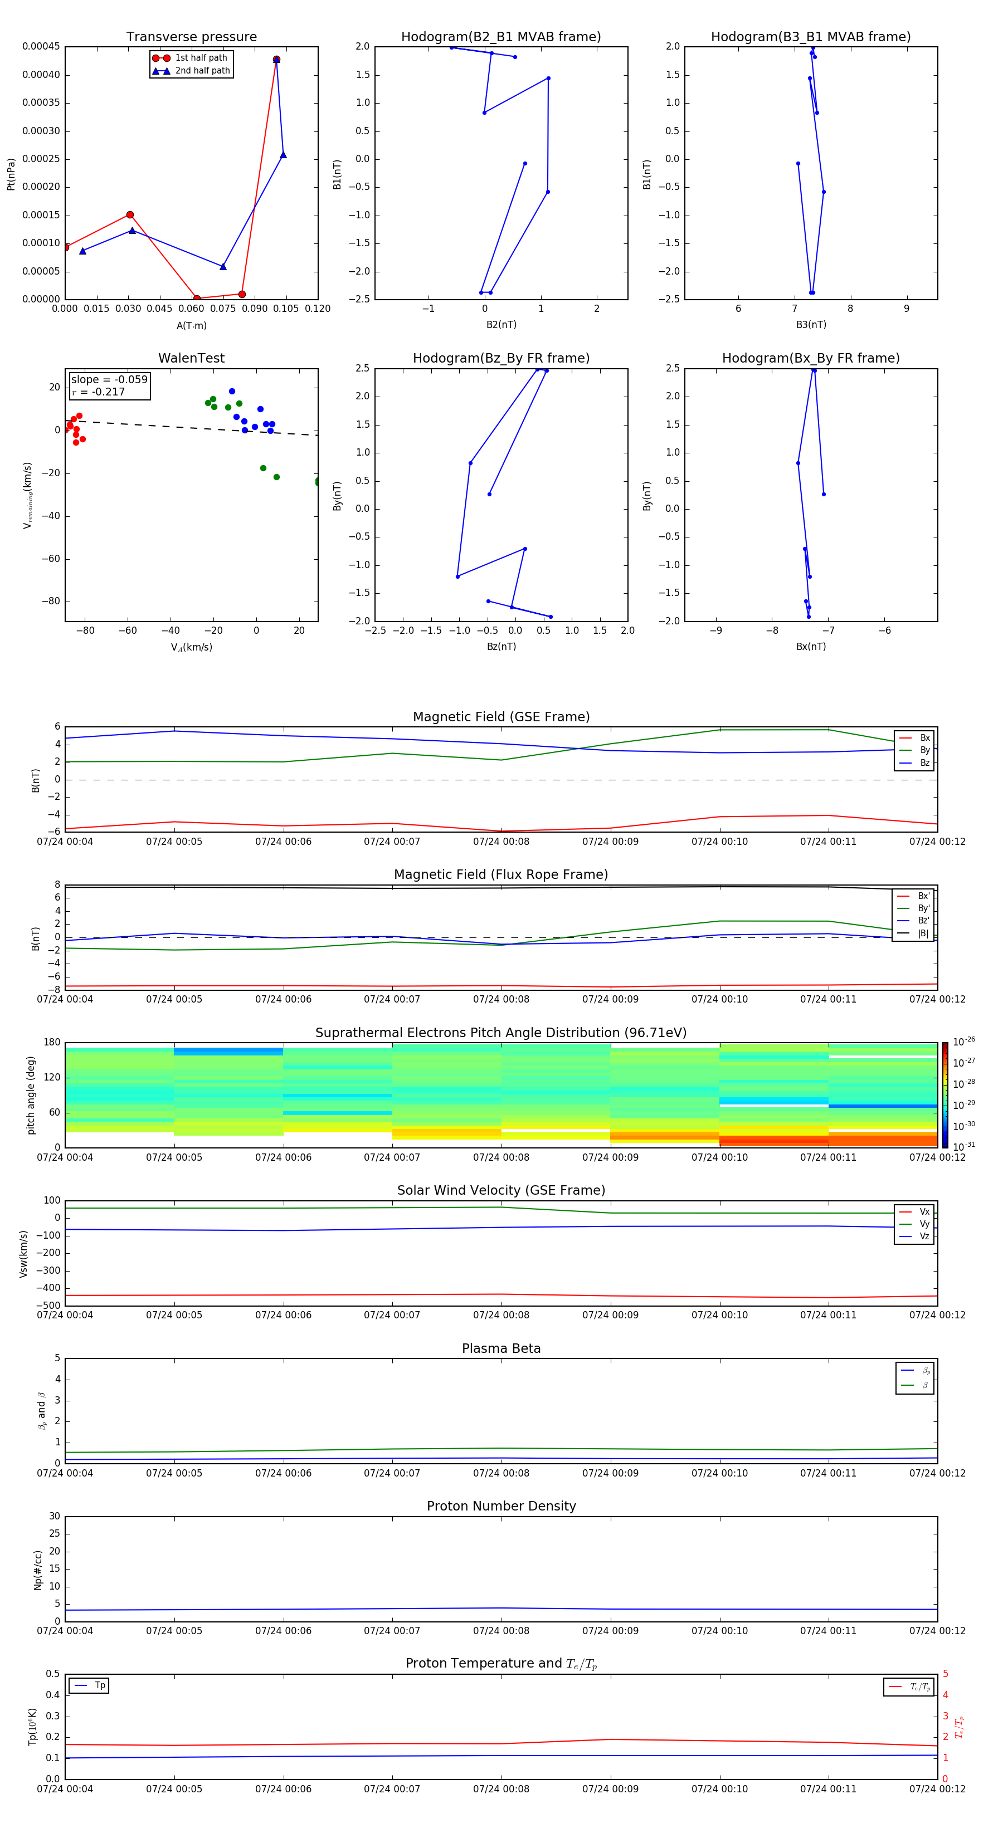Click 'Solar Wind Velocity (GSE Frame)' title
The image size is (1003, 1838).
point(501,1191)
